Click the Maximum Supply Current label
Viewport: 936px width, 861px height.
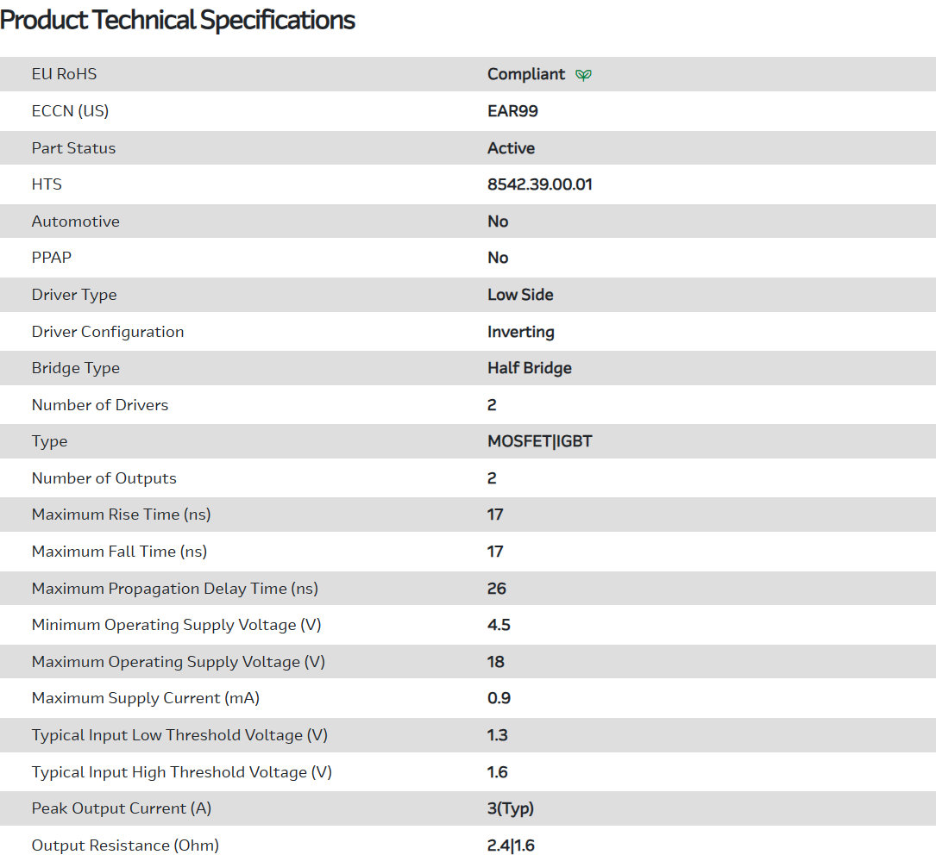pyautogui.click(x=145, y=698)
